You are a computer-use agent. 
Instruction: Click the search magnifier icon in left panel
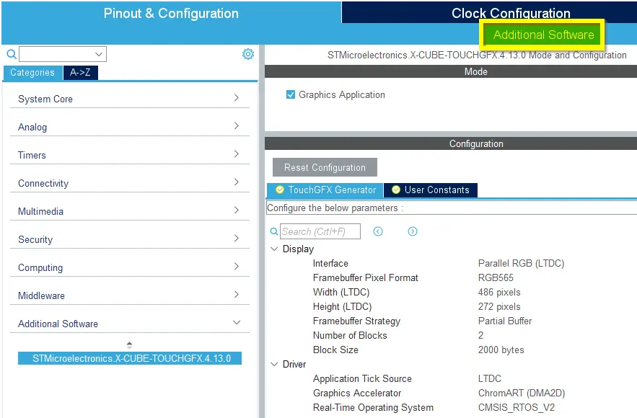[12, 54]
